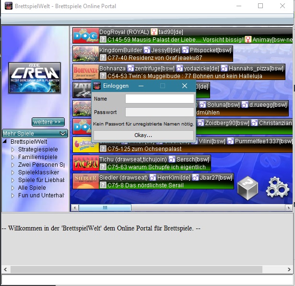Viewport: 295px width, 286px height.
Task: Select Familienspiele tree label
Action: [38, 157]
